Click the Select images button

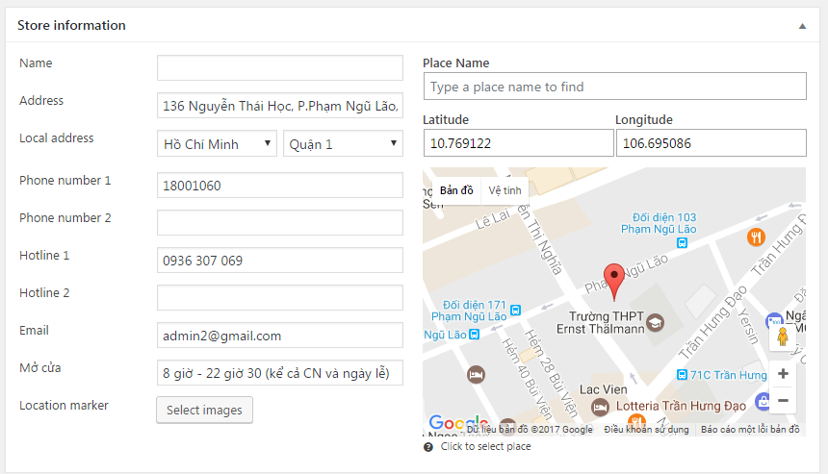click(204, 411)
